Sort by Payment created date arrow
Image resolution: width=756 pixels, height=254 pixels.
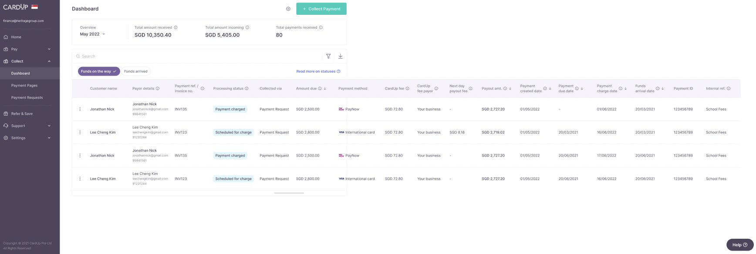coord(550,88)
